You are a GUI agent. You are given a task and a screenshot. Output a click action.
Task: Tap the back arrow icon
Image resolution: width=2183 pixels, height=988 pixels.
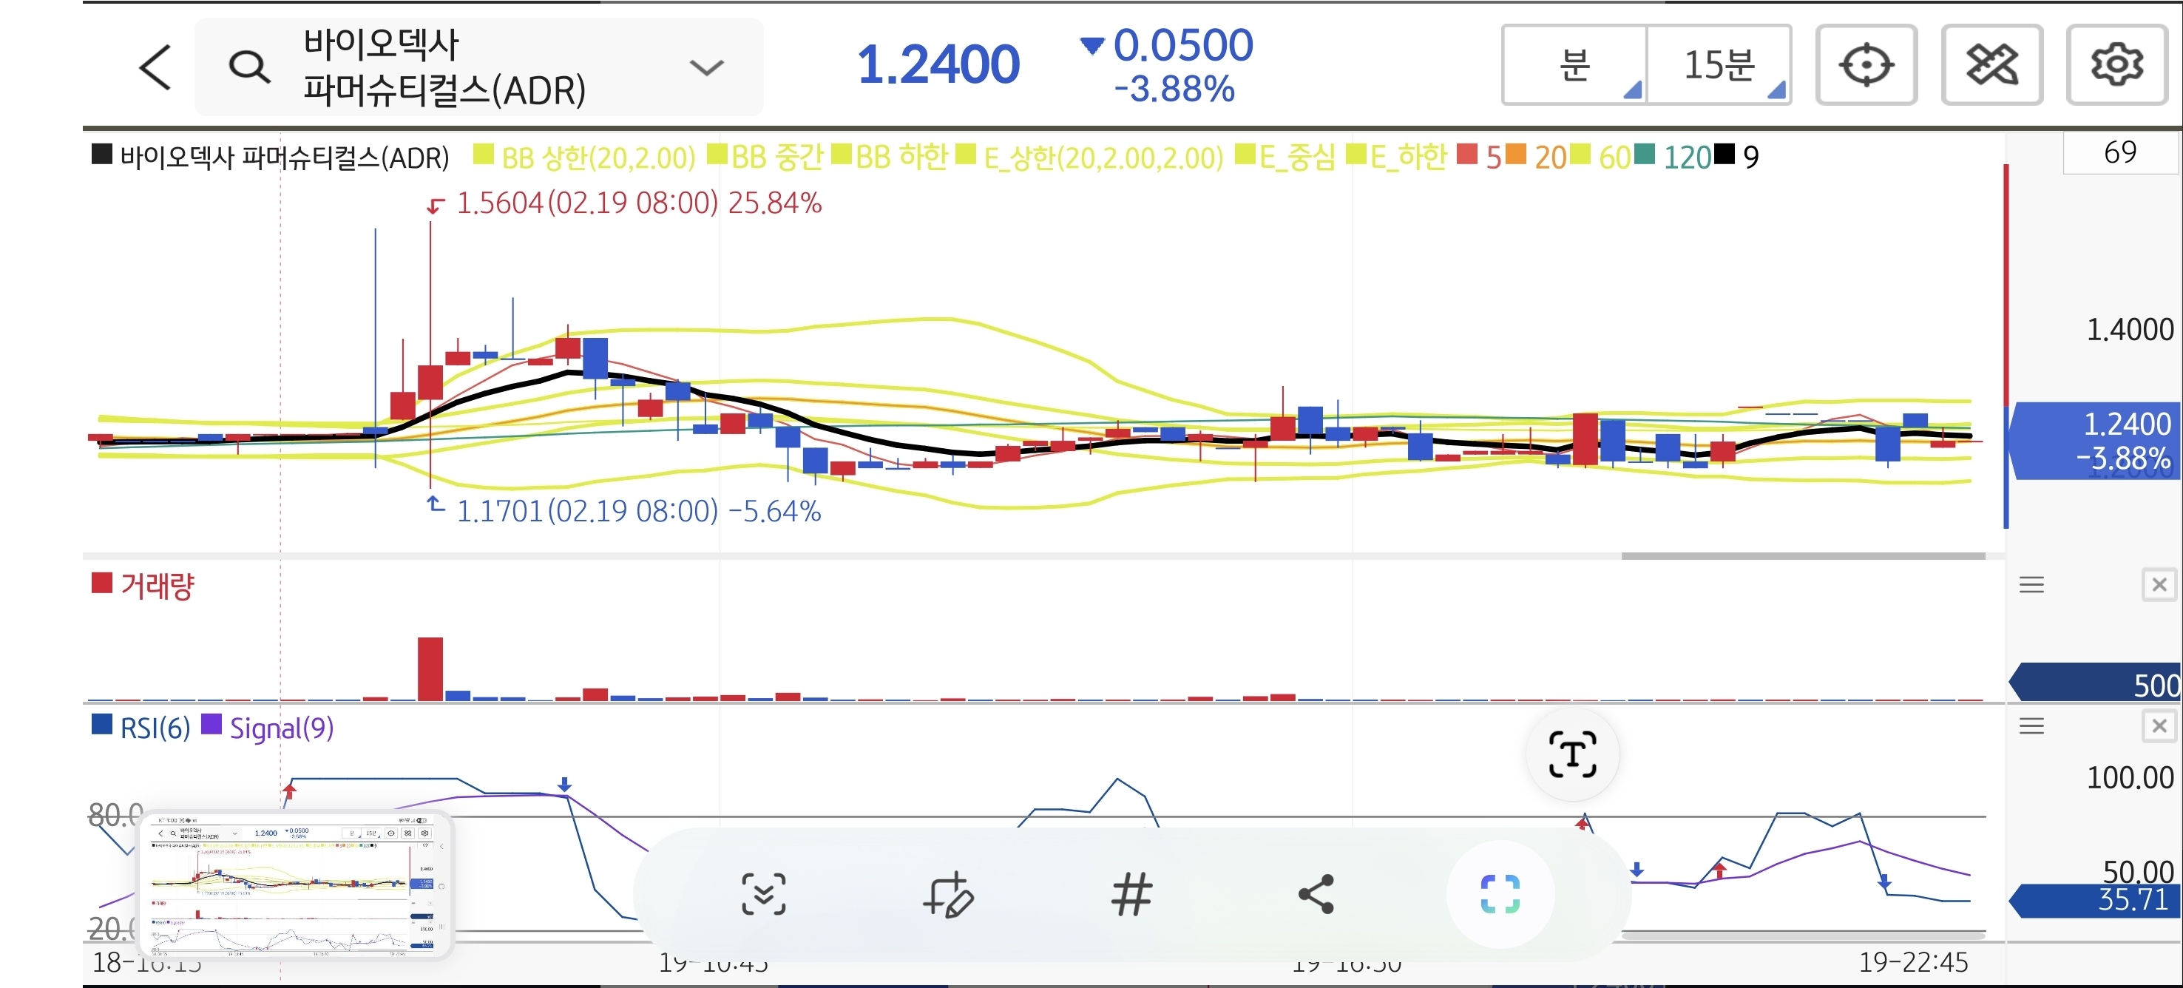click(156, 67)
